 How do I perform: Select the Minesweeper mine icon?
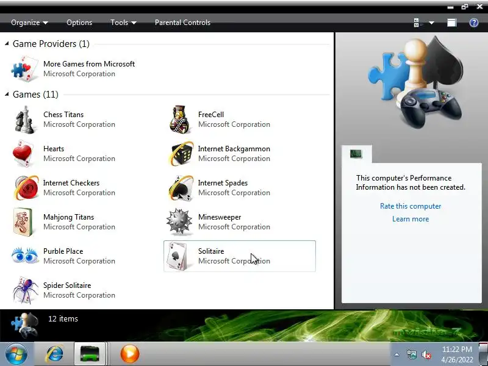point(179,221)
